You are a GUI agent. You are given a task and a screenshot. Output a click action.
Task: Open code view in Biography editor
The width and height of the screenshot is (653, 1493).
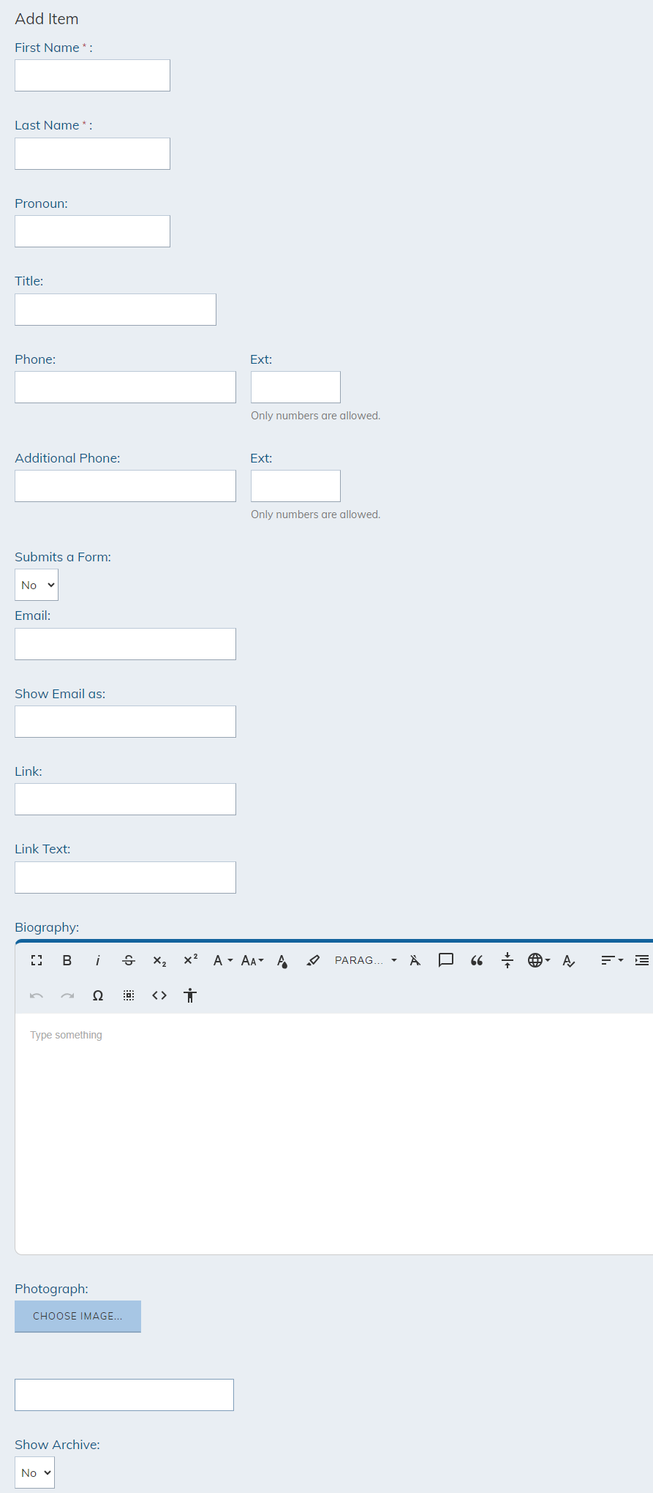[x=159, y=995]
